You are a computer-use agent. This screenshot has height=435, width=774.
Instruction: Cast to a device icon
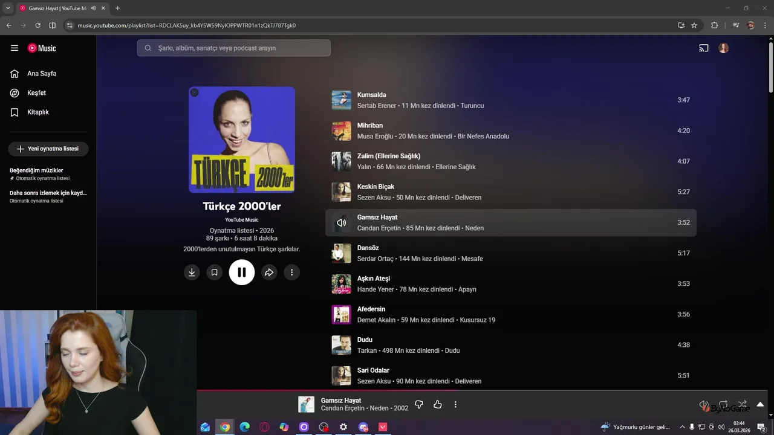pyautogui.click(x=704, y=48)
